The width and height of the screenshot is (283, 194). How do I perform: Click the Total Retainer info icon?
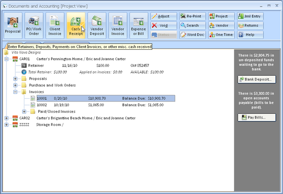[x=24, y=72]
